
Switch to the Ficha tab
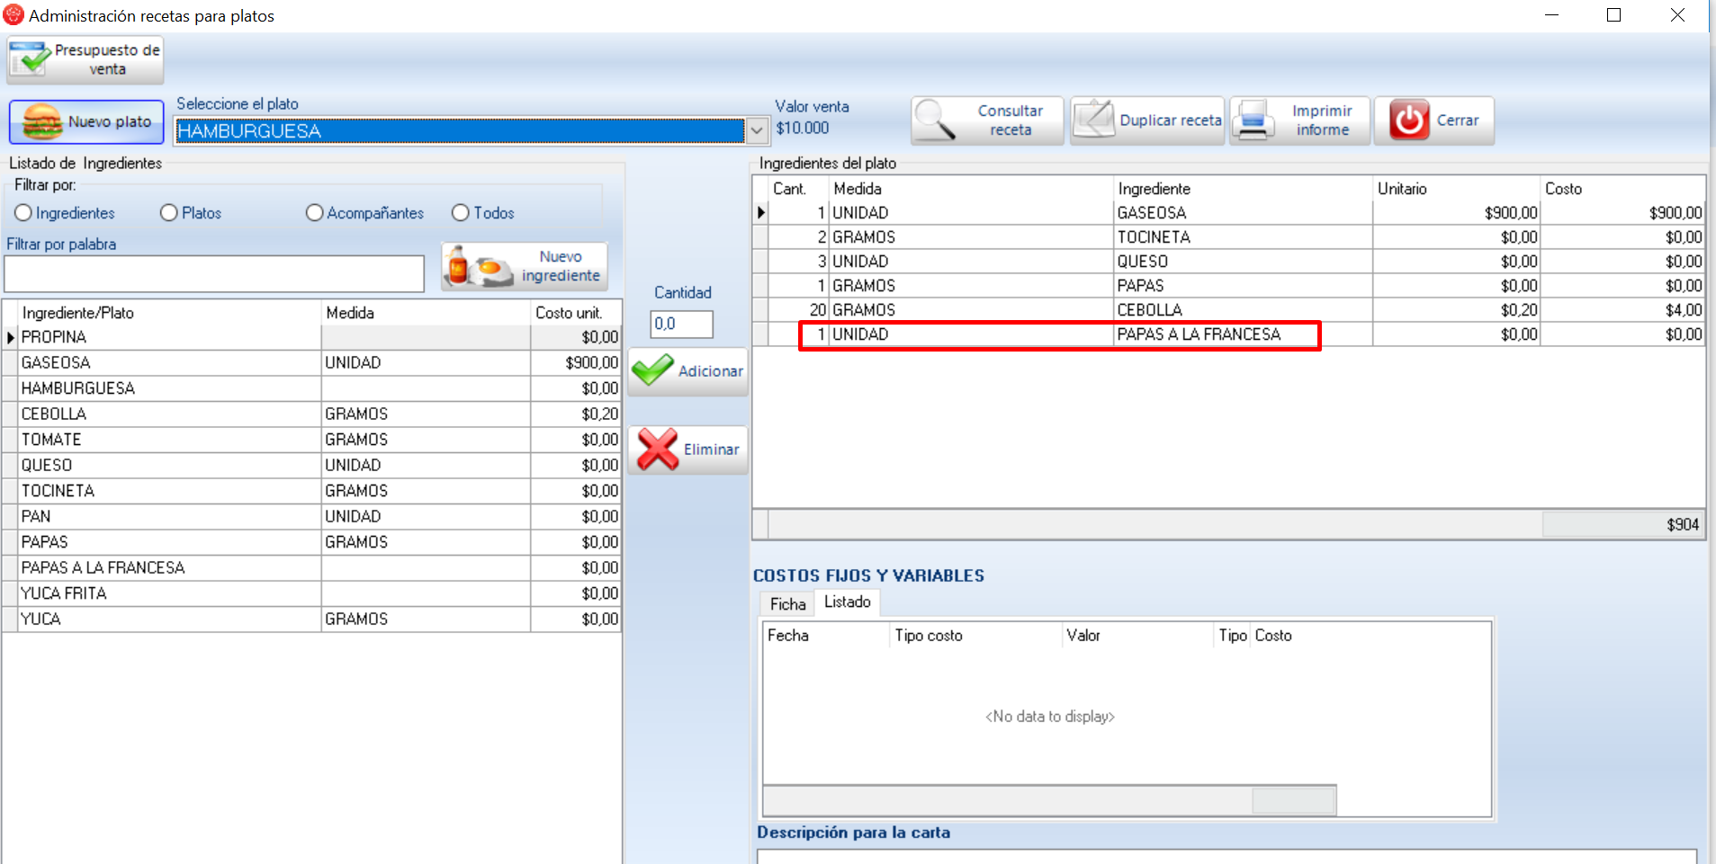coord(787,604)
